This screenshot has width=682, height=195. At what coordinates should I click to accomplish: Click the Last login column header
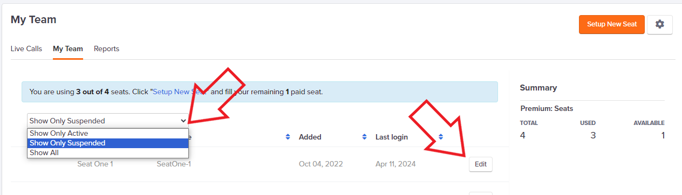tap(392, 137)
